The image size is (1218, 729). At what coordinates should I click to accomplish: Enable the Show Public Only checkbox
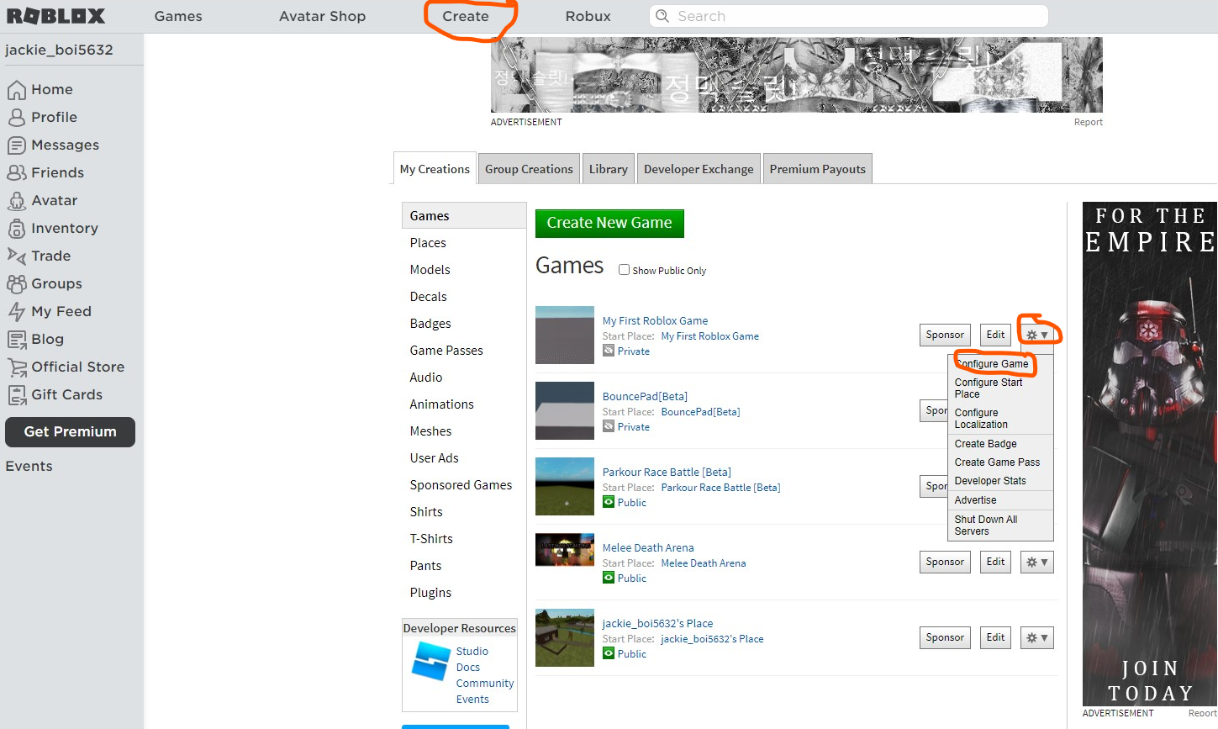[x=624, y=269]
